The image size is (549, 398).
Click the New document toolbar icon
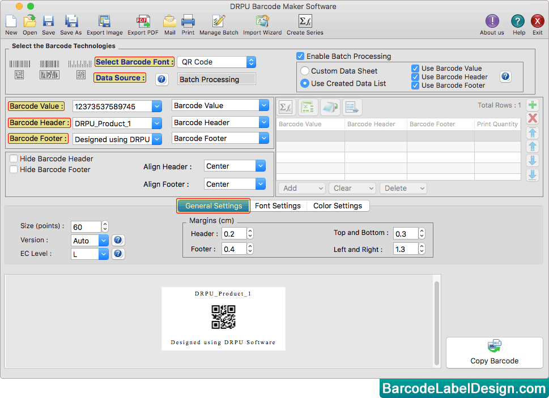[x=11, y=22]
